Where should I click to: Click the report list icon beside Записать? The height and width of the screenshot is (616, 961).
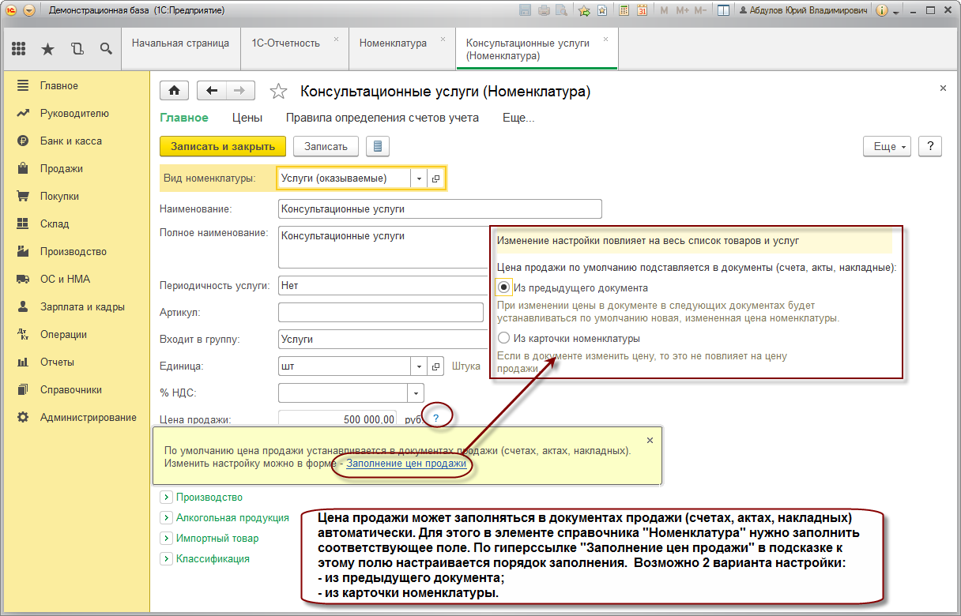coord(378,146)
